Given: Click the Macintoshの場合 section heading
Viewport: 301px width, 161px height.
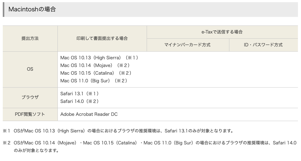Looking at the screenshot, I should pyautogui.click(x=32, y=9).
